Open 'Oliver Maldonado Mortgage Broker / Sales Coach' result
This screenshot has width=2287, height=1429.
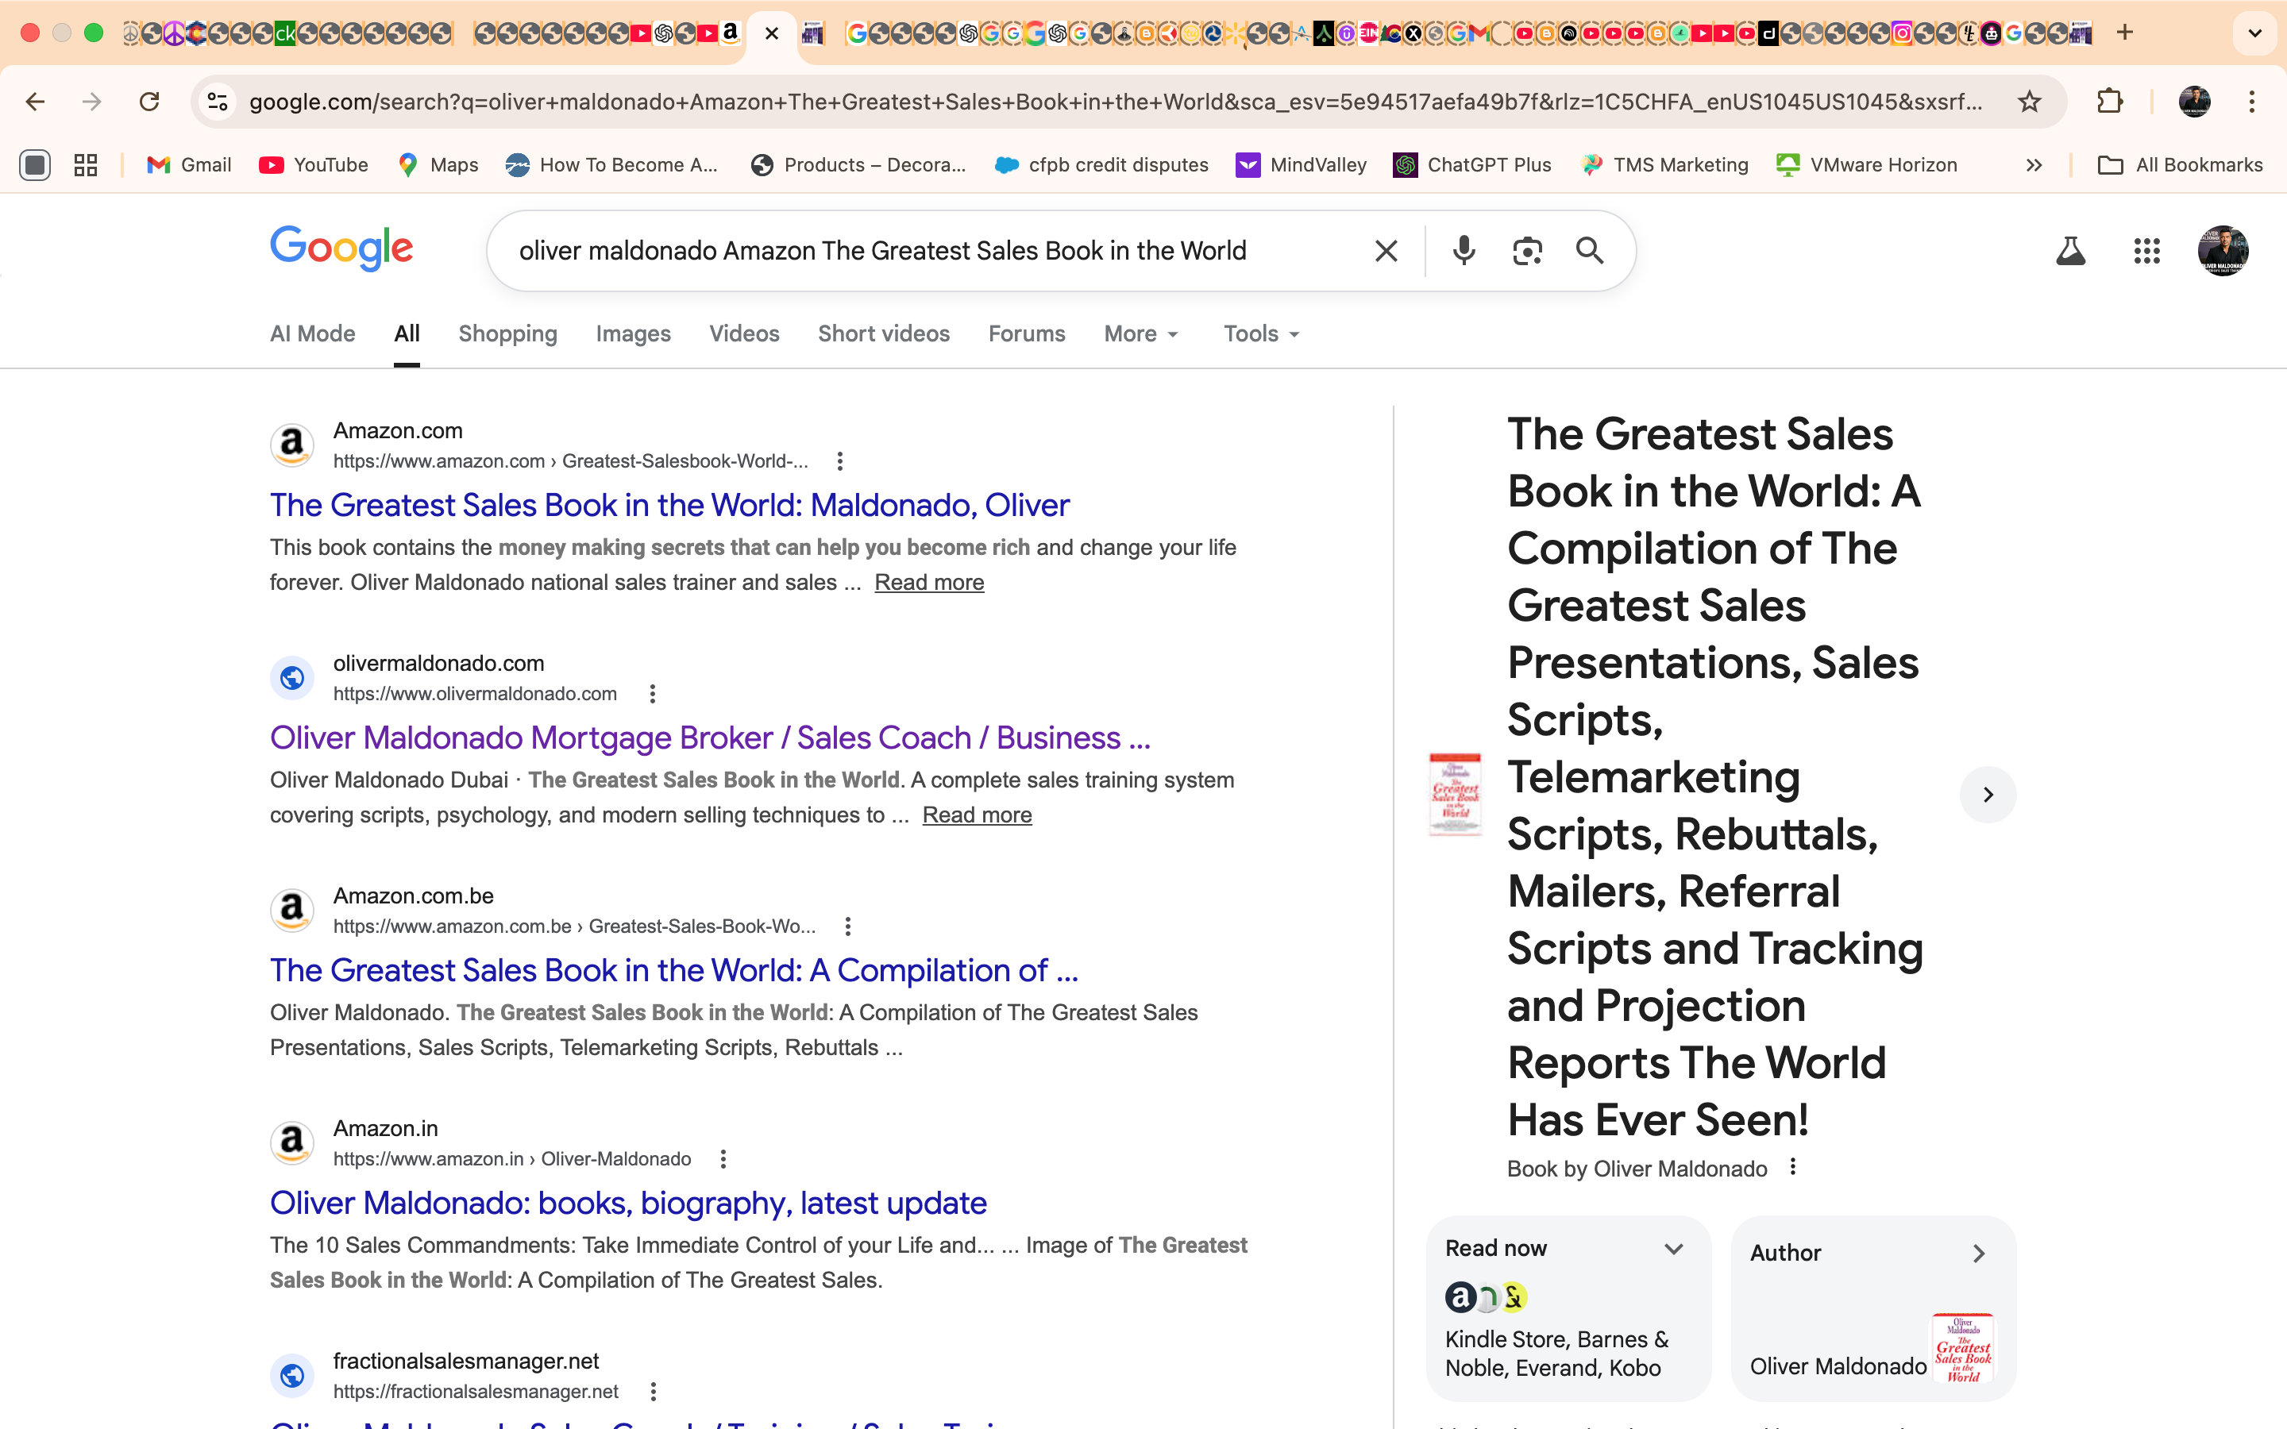coord(711,738)
